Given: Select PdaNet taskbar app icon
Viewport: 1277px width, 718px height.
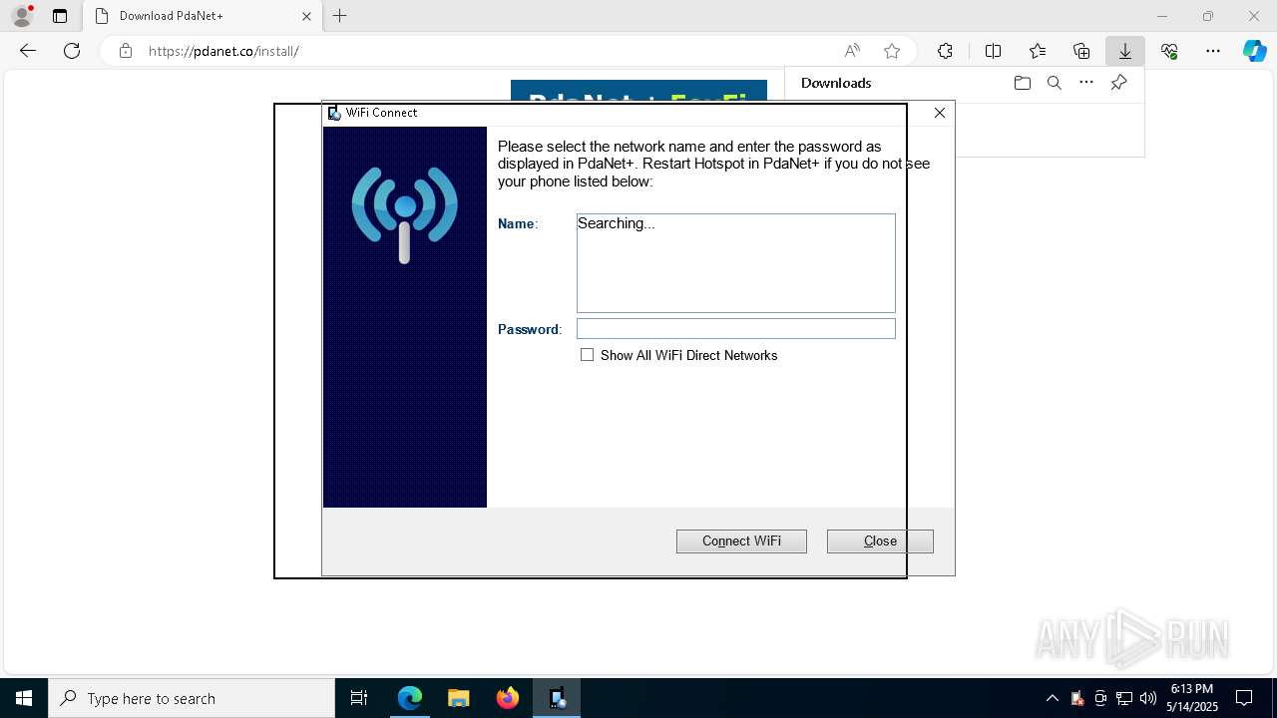Looking at the screenshot, I should point(557,698).
